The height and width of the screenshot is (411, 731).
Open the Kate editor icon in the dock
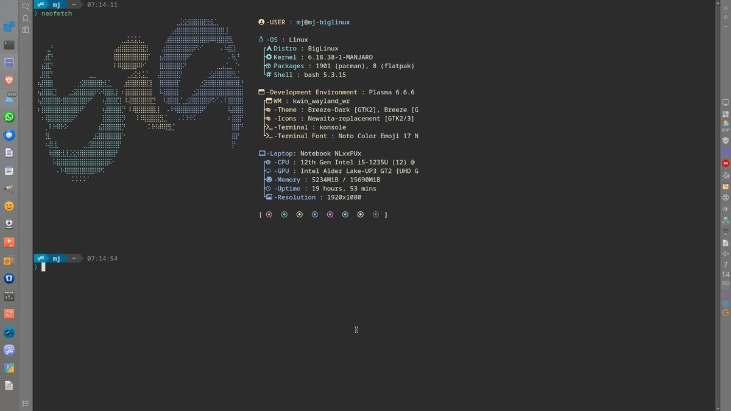9,368
